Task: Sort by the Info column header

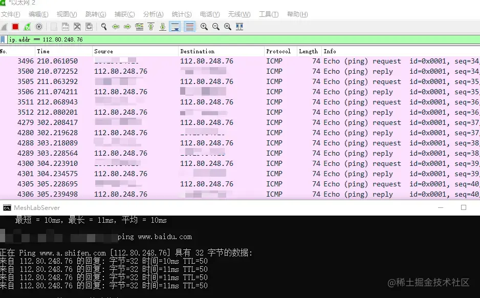Action: pyautogui.click(x=401, y=51)
